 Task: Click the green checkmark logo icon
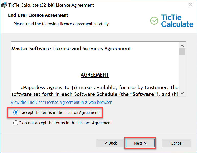(154, 21)
